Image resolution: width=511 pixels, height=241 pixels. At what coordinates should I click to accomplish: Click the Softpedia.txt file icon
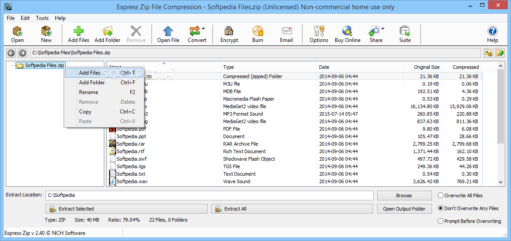coord(113,174)
